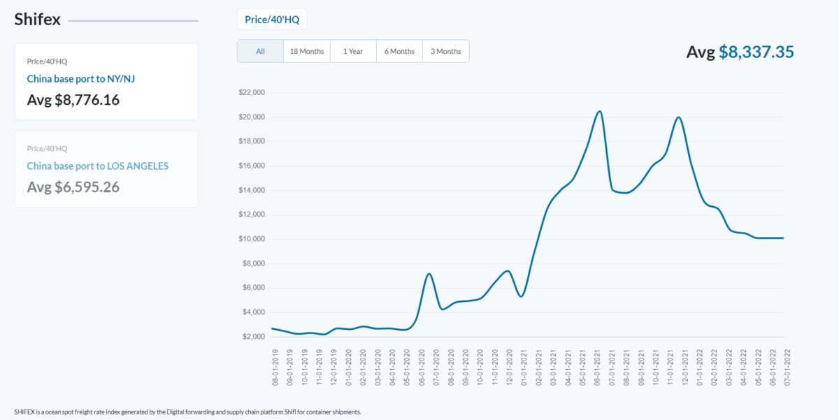This screenshot has width=839, height=420.
Task: Click the $10,000 y-axis label
Action: coord(251,239)
